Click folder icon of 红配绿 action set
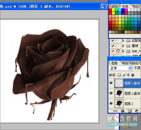This screenshot has height=130, width=141. pos(128,41)
